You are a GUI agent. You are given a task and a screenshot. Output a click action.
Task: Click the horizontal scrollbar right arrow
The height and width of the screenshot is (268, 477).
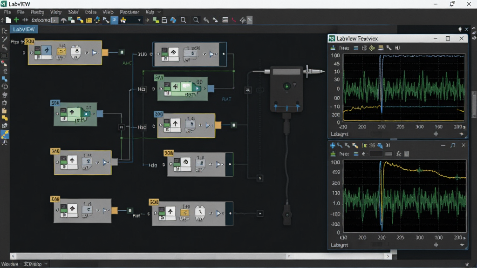point(388,256)
